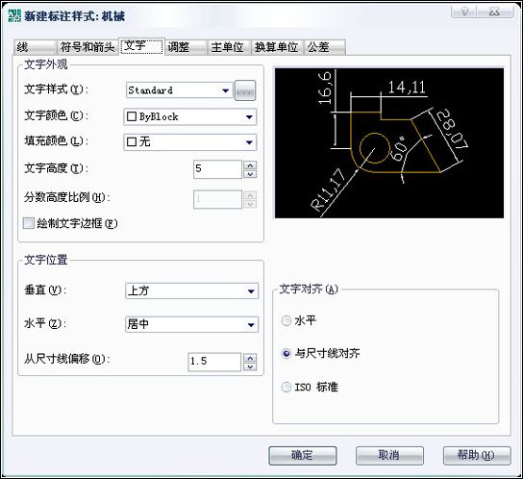Image resolution: width=523 pixels, height=479 pixels.
Task: Confirm with 确定 button
Action: (303, 456)
